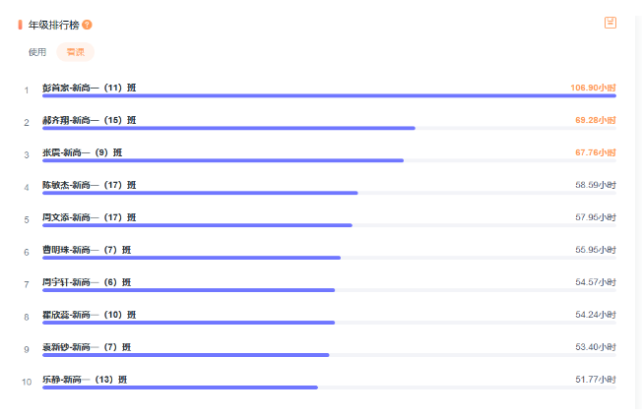This screenshot has width=642, height=417.
Task: Open 彭肖家-新高一（11）班 entry
Action: coord(90,88)
